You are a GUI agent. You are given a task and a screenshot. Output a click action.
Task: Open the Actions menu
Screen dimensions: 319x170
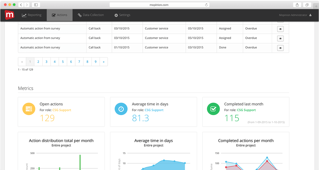click(x=60, y=15)
